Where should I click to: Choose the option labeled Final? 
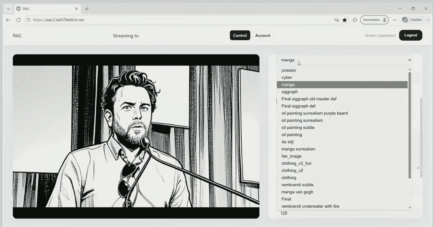pyautogui.click(x=342, y=199)
